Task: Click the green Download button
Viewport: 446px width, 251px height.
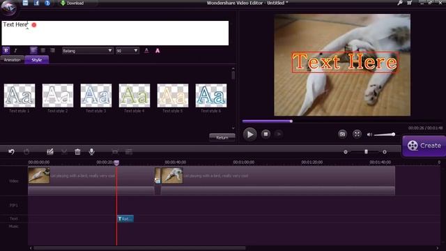Action: click(x=72, y=3)
